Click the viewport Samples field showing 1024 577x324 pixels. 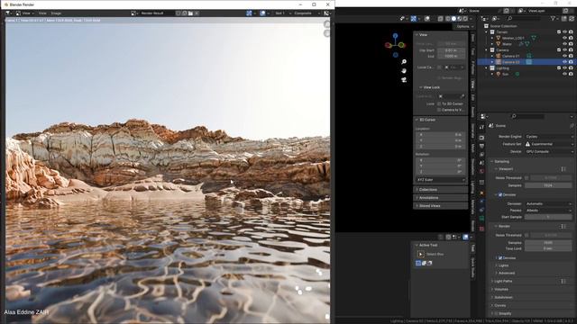[548, 185]
